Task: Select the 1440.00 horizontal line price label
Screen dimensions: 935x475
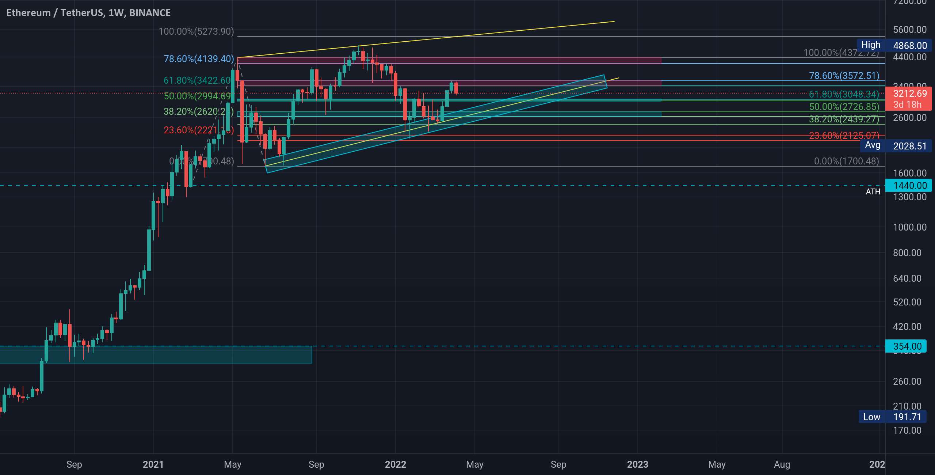Action: coord(910,186)
